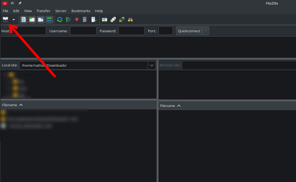Open the directory listing filters dialog
This screenshot has height=182, width=296.
[104, 19]
